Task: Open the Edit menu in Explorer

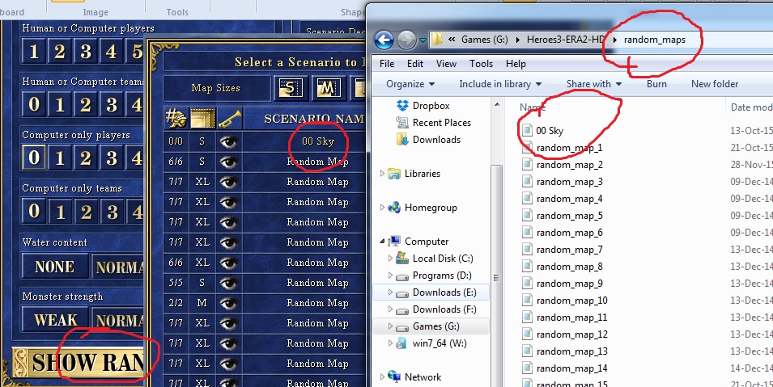Action: (x=414, y=64)
